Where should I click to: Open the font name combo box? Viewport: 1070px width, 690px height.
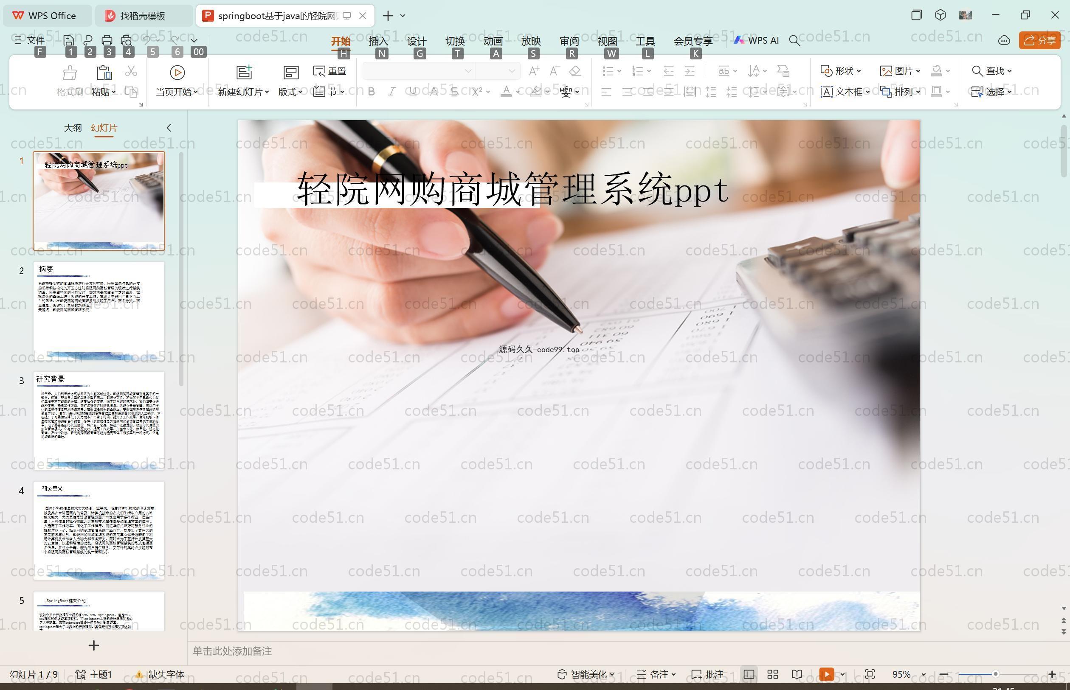pos(418,71)
